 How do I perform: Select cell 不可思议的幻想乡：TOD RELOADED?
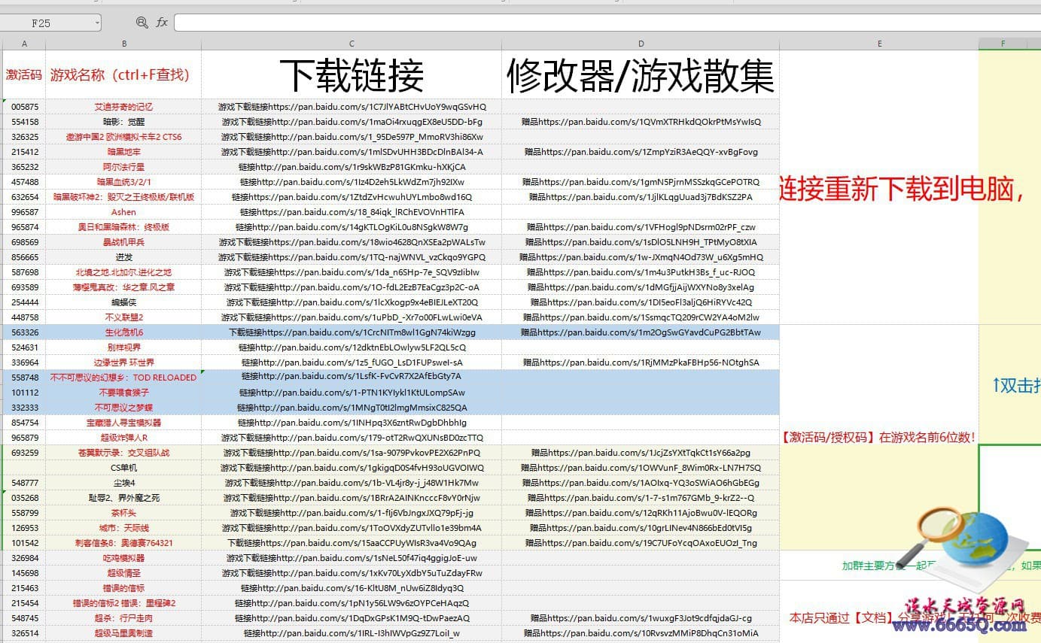click(123, 378)
